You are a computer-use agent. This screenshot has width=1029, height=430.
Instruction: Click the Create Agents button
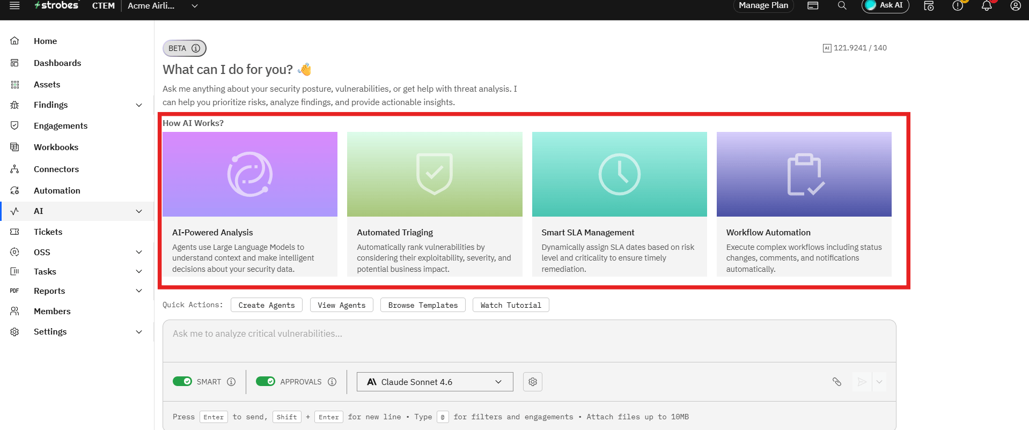267,305
